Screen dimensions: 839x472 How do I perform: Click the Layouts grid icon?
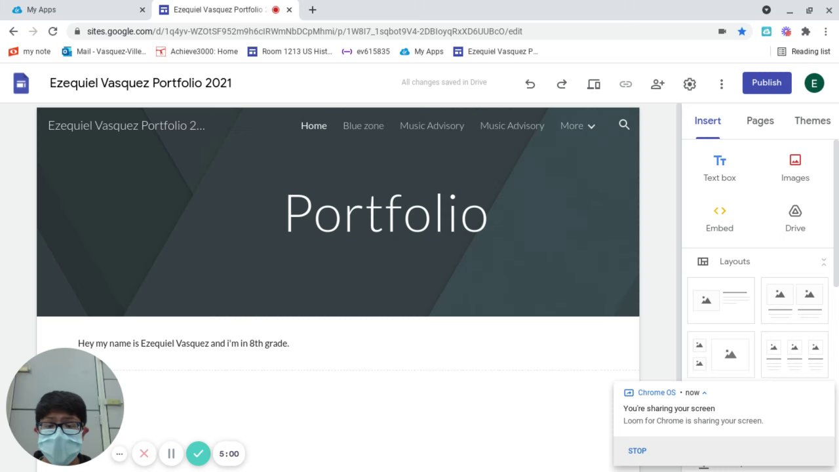click(x=703, y=262)
